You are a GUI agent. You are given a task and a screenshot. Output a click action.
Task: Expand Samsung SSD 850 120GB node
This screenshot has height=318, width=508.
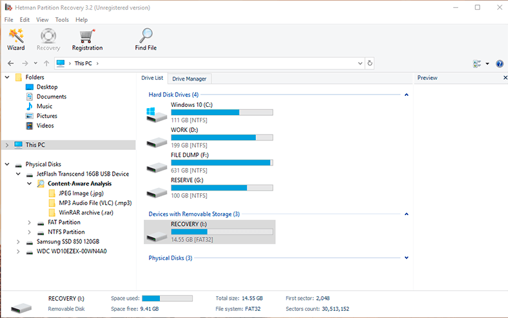point(18,241)
